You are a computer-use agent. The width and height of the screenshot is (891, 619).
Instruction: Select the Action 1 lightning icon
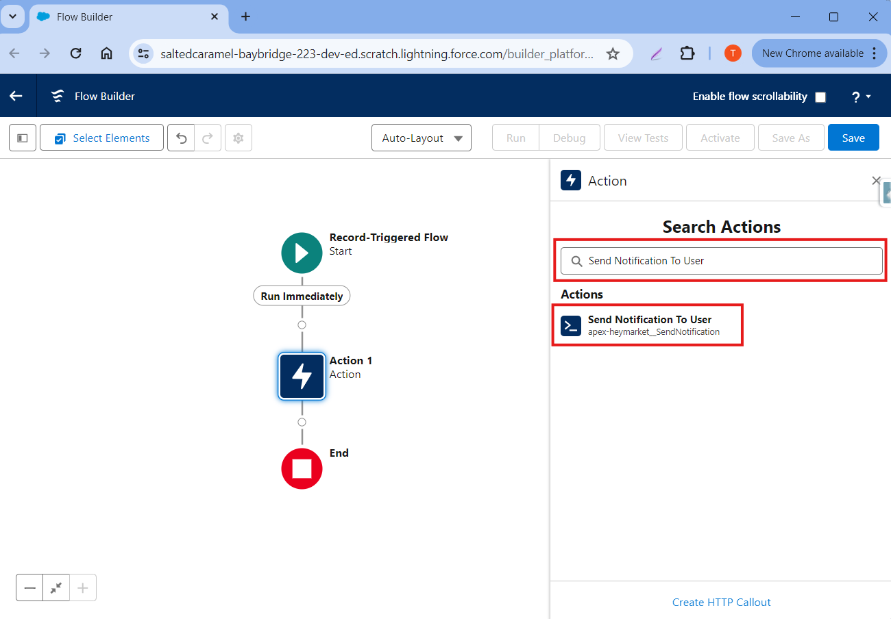302,376
